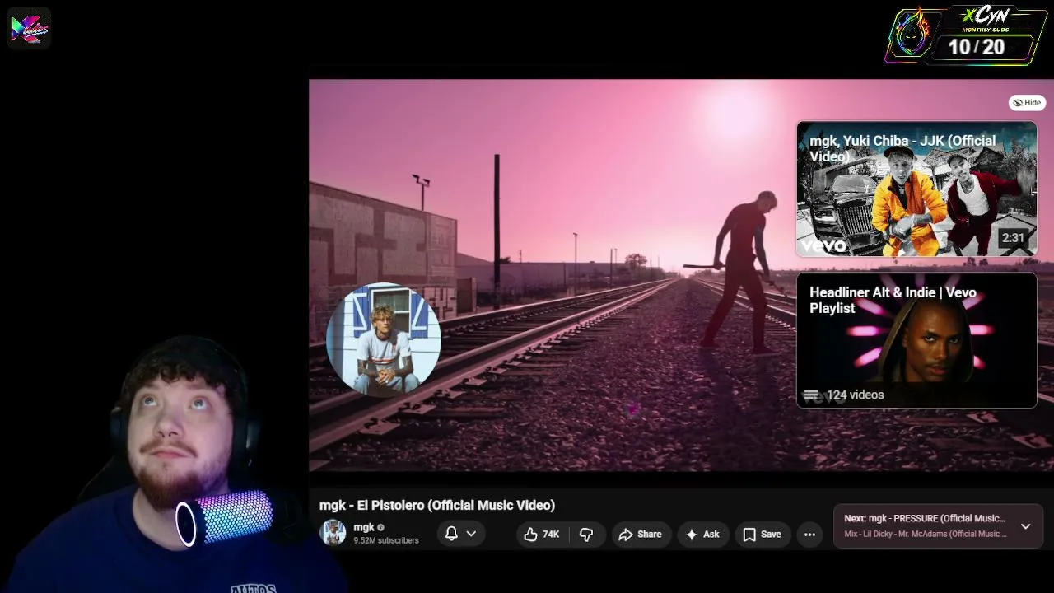Image resolution: width=1054 pixels, height=593 pixels.
Task: Play the mgk, Yuki Chiba JJK video card
Action: pos(916,189)
